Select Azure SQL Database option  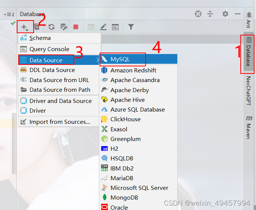[x=138, y=110]
